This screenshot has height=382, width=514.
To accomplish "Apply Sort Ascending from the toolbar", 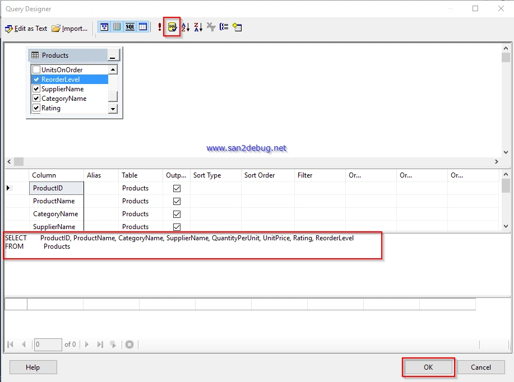I will [x=186, y=27].
